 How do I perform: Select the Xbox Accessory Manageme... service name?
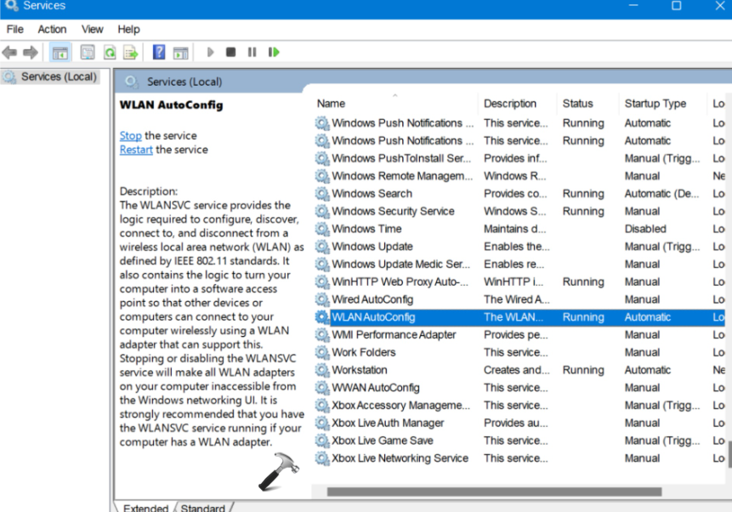400,406
